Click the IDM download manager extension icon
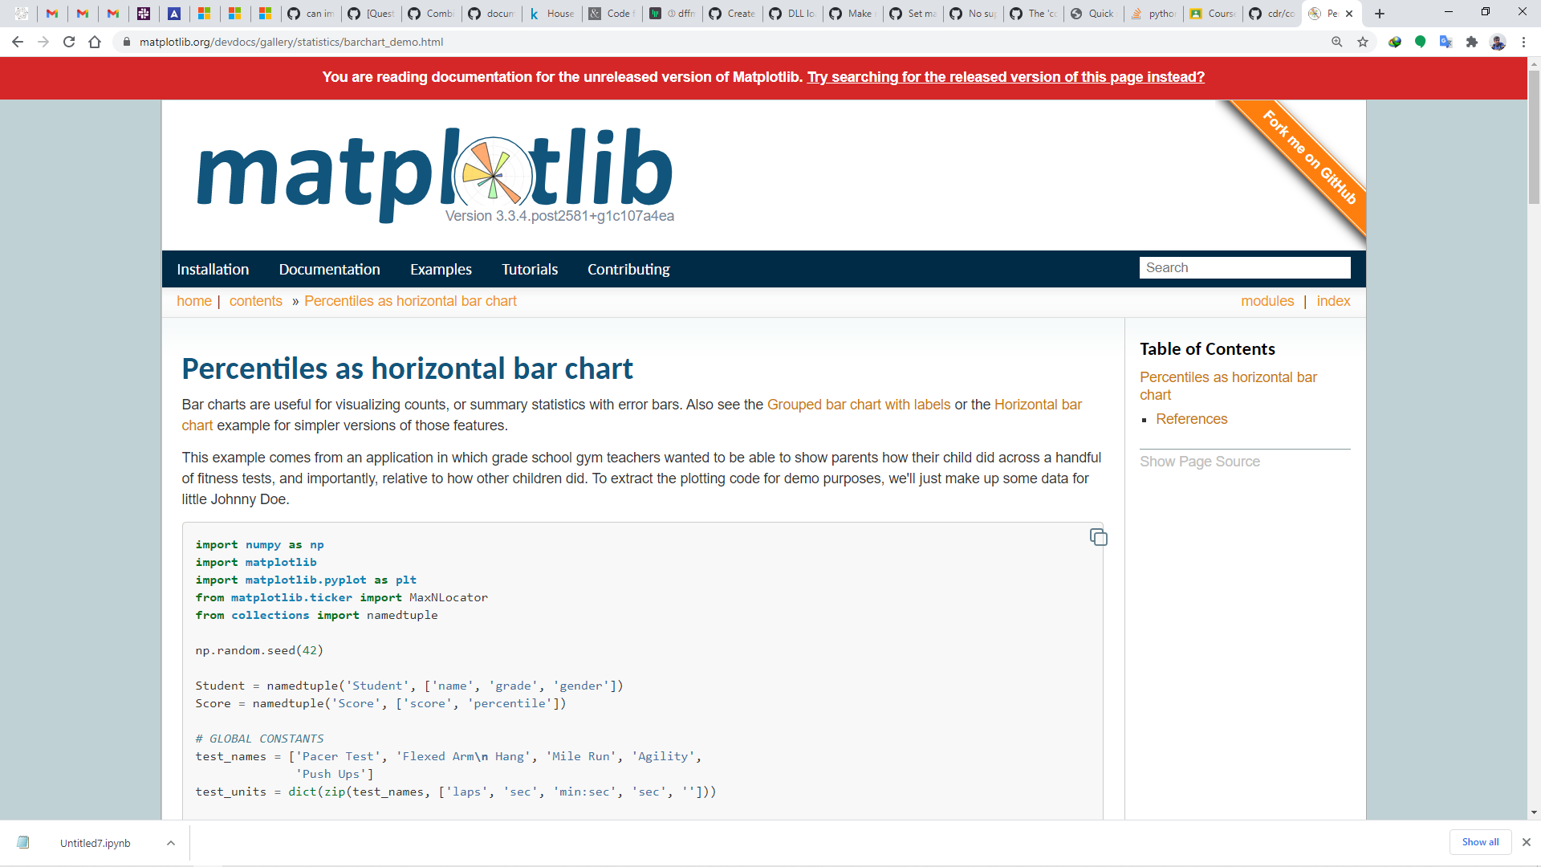 [x=1395, y=42]
